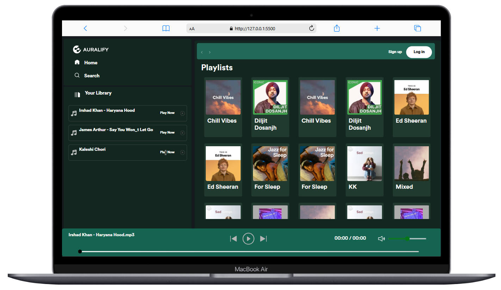The image size is (501, 290).
Task: Open the first Chill Vibes playlist card
Action: 223,107
